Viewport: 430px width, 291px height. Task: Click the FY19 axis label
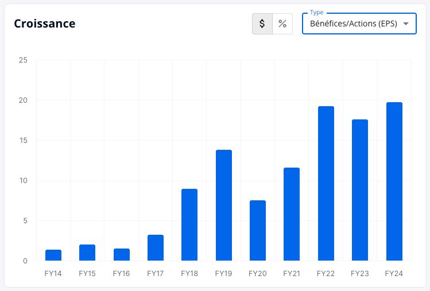tap(223, 273)
